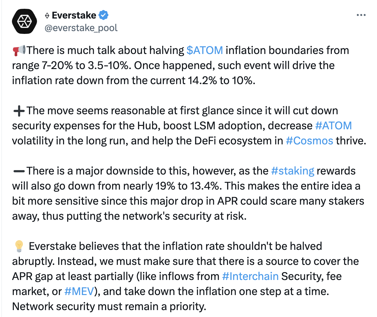Click the Everstake profile avatar
The width and height of the screenshot is (377, 317).
click(24, 21)
